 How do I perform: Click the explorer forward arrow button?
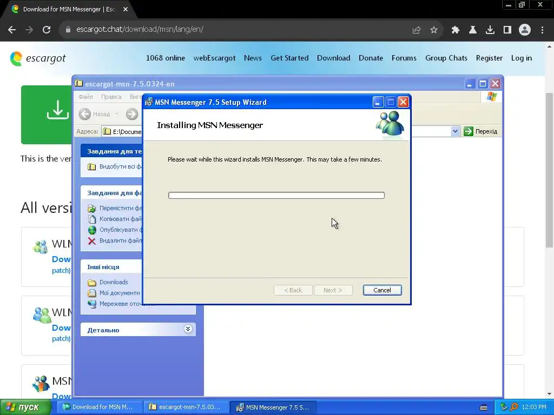tap(132, 114)
